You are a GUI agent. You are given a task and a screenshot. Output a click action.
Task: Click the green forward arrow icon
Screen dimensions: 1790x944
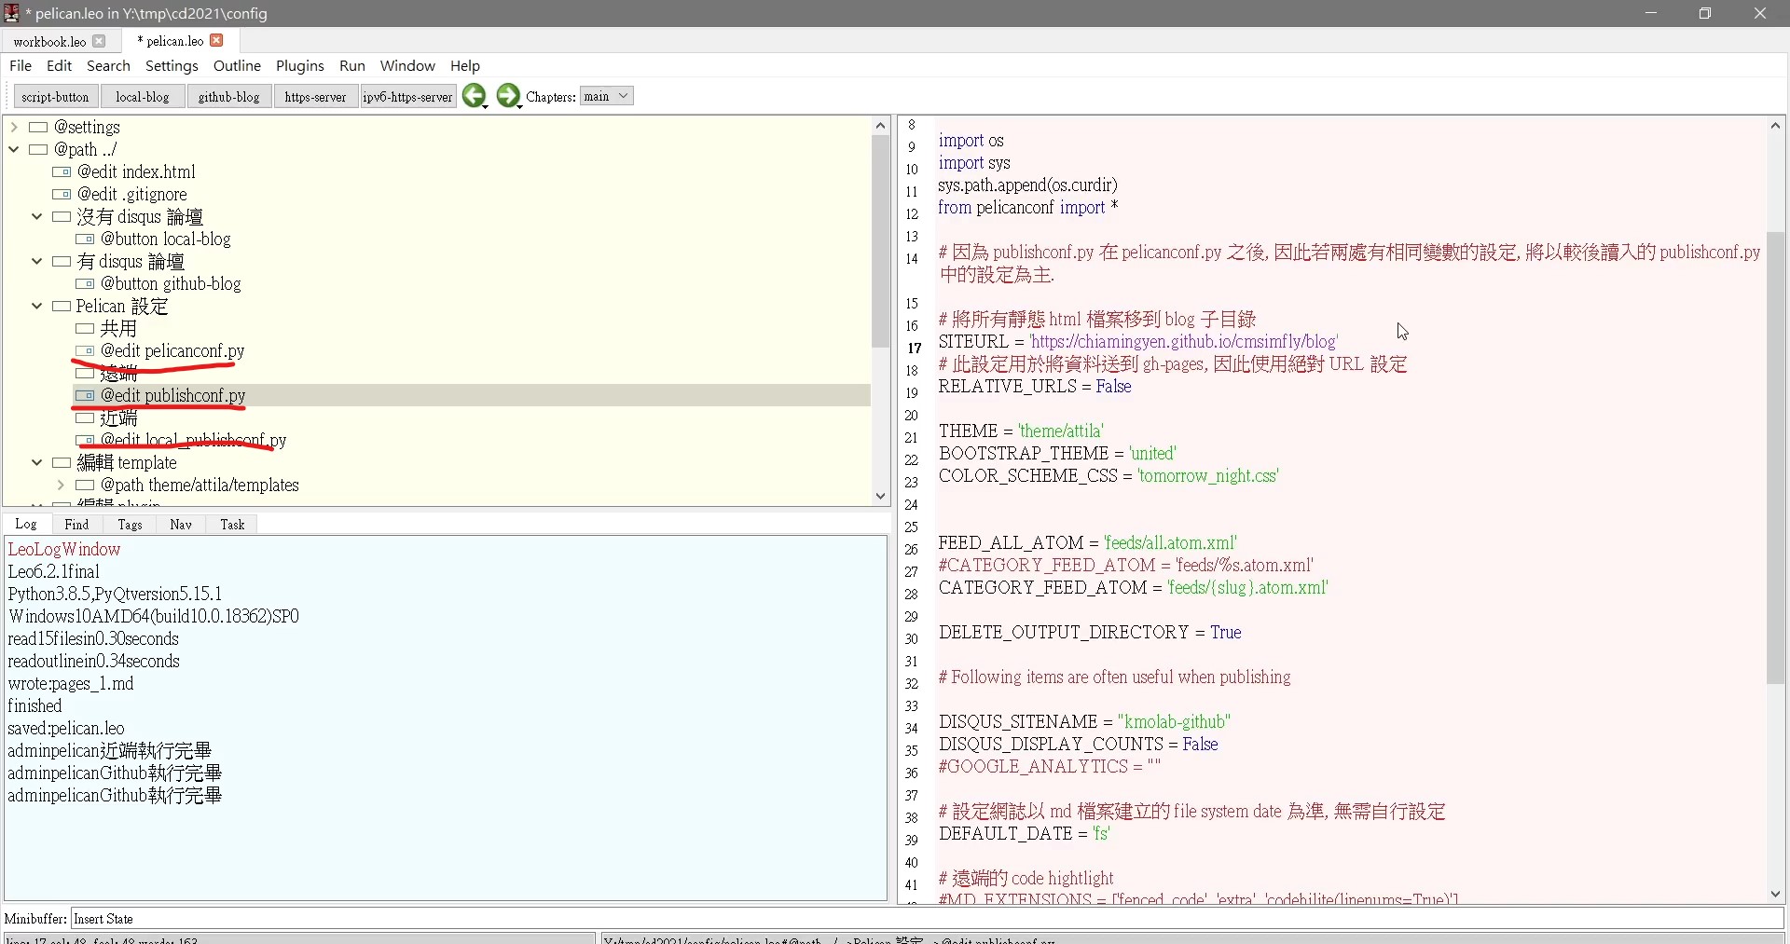[x=508, y=96]
